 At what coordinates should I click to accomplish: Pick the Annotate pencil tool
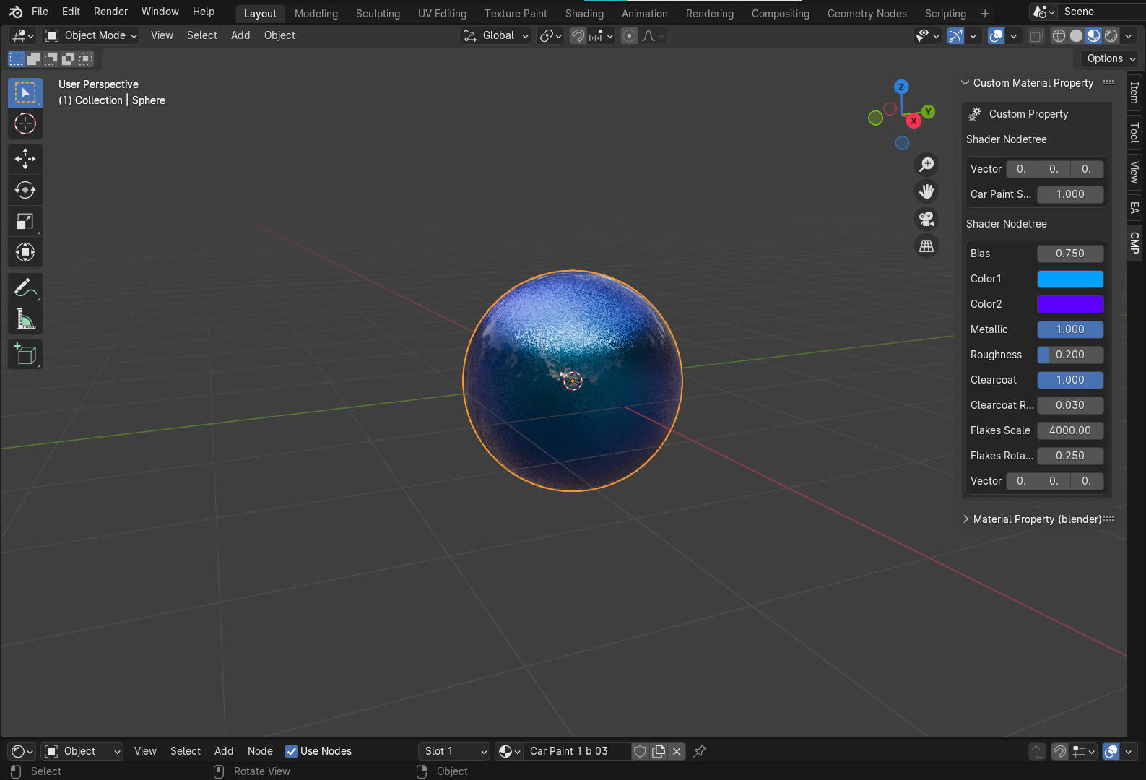coord(25,288)
